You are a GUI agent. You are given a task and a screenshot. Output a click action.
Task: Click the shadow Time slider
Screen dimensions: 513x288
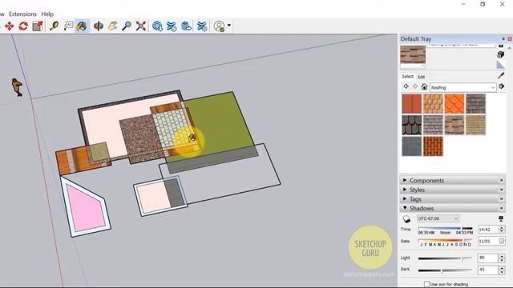click(x=446, y=229)
